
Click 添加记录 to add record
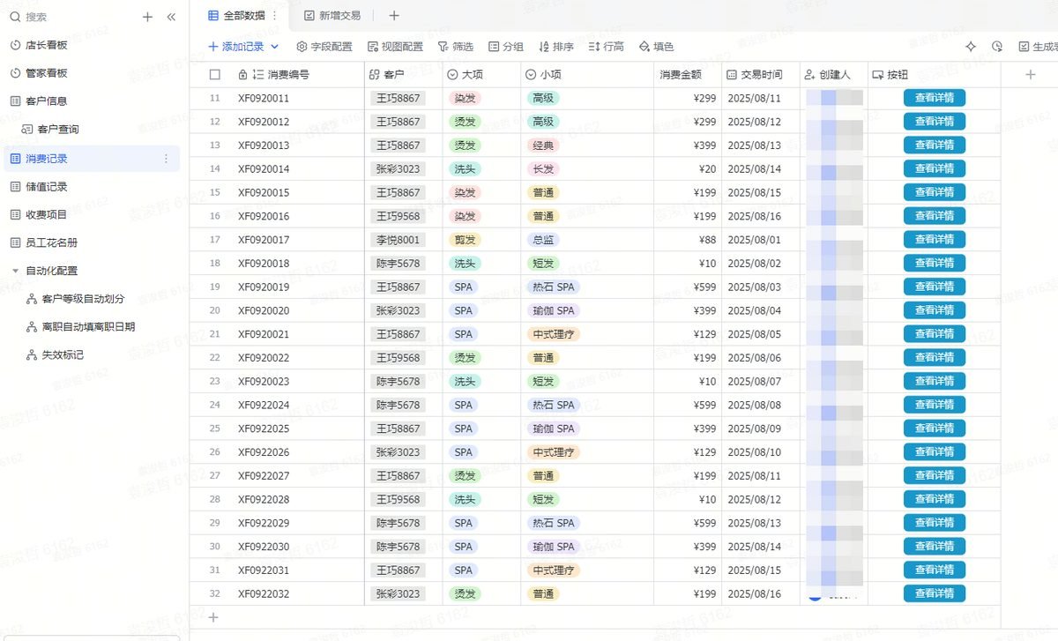[236, 47]
